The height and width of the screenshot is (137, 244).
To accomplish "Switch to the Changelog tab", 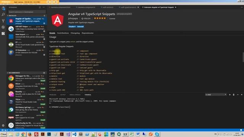I will pos(75,33).
